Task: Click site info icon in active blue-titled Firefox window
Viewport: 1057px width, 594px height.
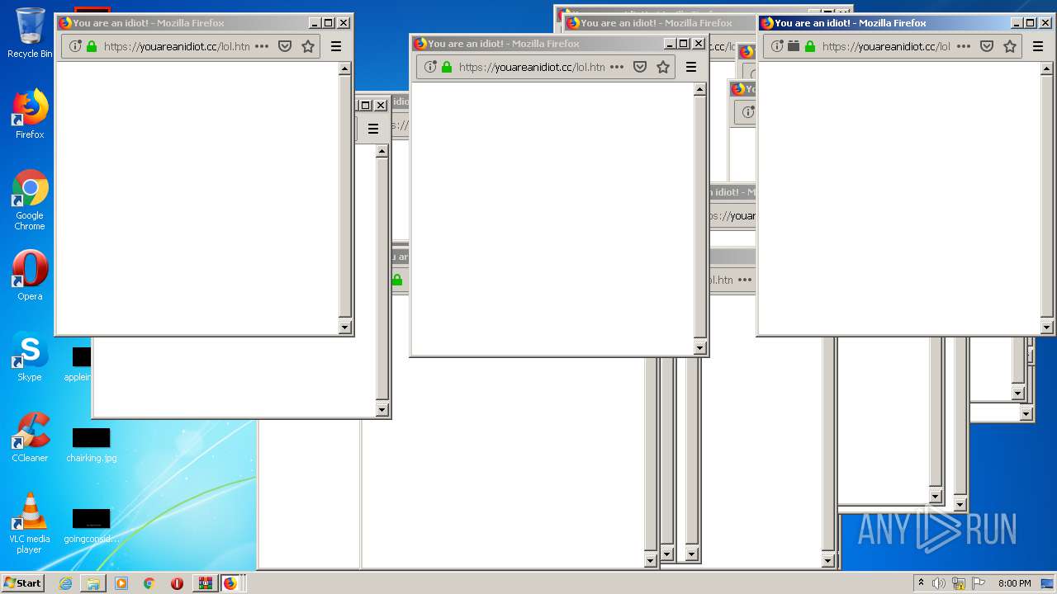Action: [x=777, y=46]
